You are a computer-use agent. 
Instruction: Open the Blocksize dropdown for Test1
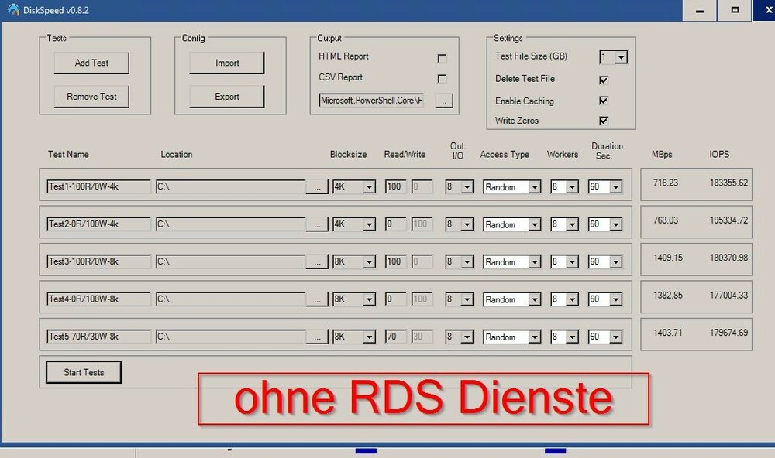tap(370, 186)
